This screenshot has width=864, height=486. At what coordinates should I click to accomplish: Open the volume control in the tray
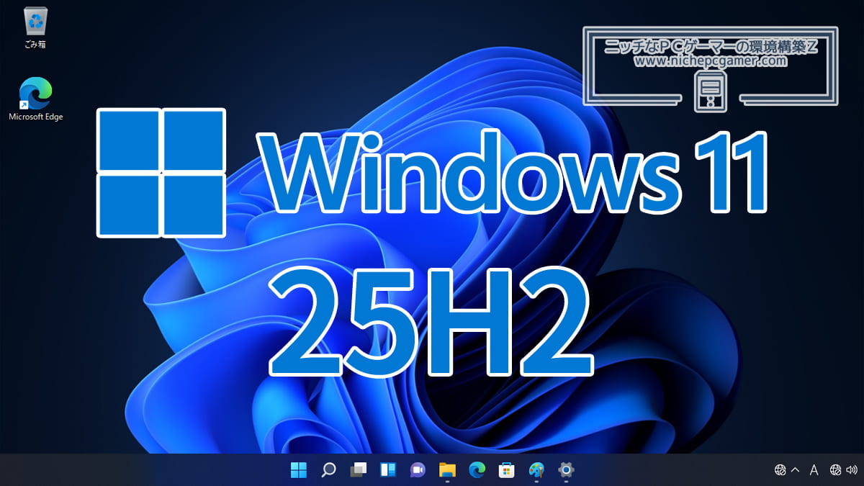click(853, 471)
